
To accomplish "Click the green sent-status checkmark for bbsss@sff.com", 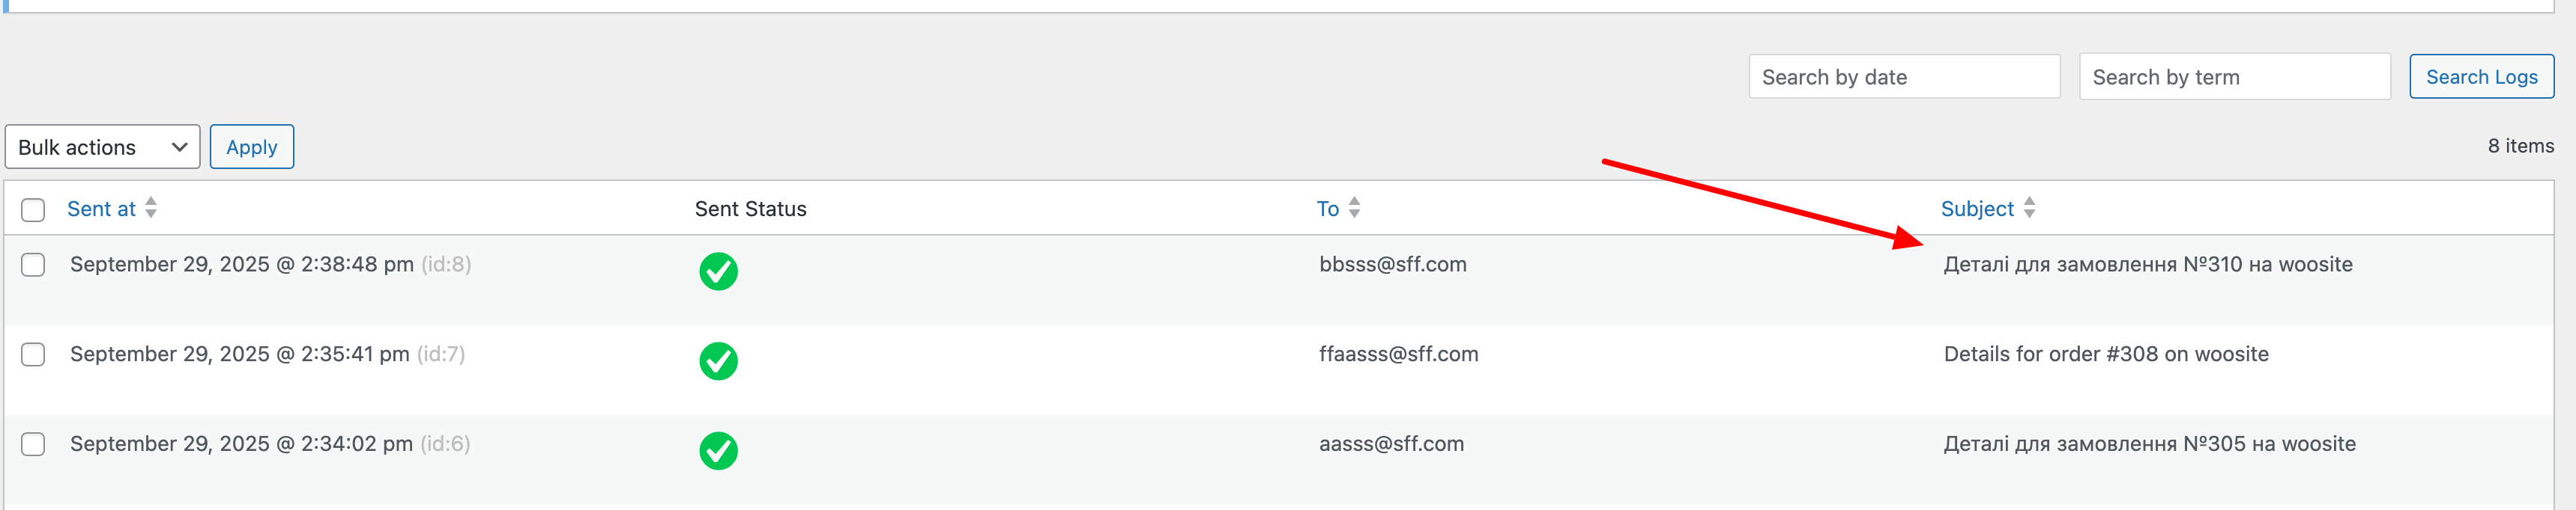I will tap(718, 271).
